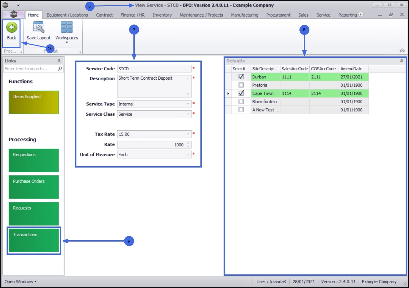The image size is (409, 288).
Task: Select the Durban site description cell
Action: [x=265, y=77]
